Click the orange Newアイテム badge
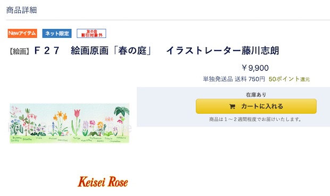 coord(22,33)
